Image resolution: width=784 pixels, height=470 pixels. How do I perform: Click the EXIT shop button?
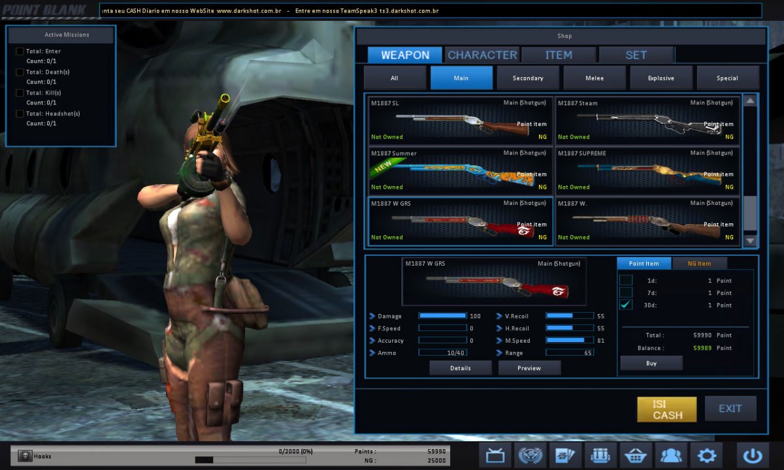[x=730, y=409]
